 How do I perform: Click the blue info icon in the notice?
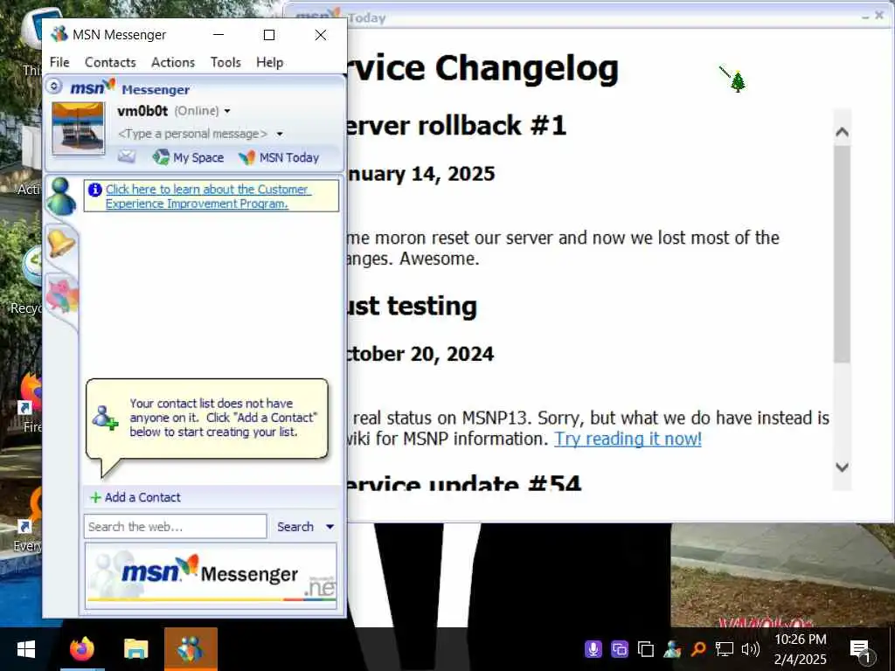pyautogui.click(x=94, y=190)
